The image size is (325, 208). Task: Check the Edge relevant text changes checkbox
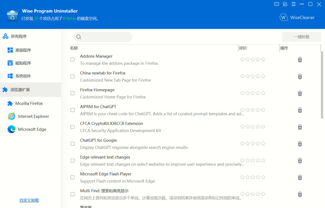coord(73,160)
